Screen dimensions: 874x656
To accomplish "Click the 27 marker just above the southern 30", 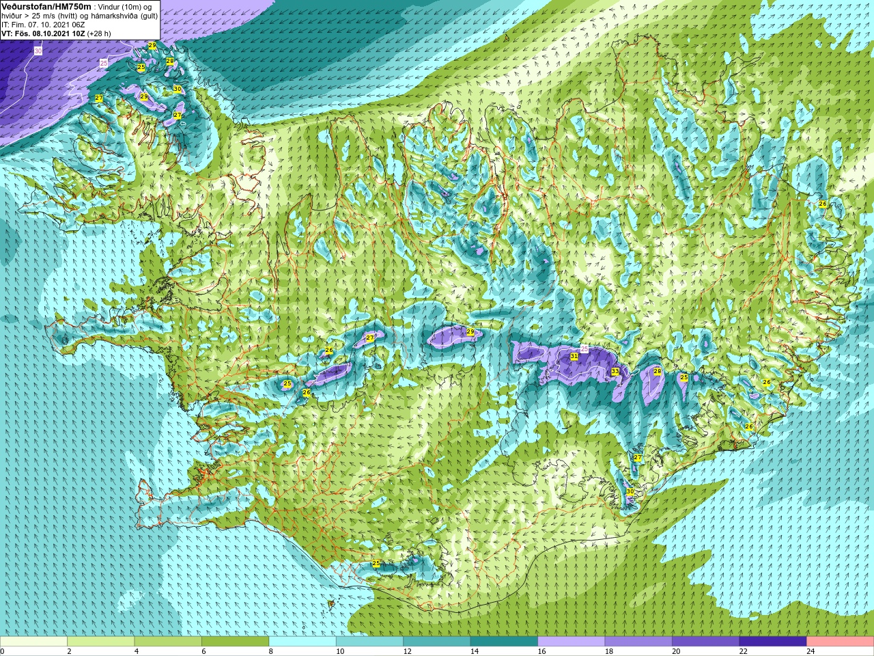I will [x=638, y=458].
